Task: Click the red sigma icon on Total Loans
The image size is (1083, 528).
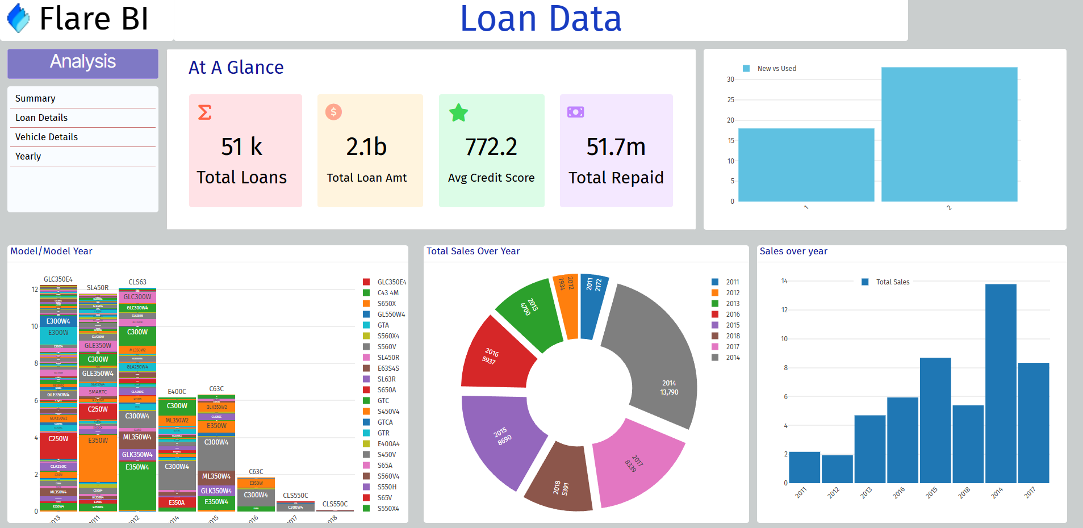Action: coord(204,112)
